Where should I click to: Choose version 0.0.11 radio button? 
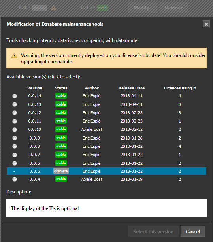[x=15, y=121]
